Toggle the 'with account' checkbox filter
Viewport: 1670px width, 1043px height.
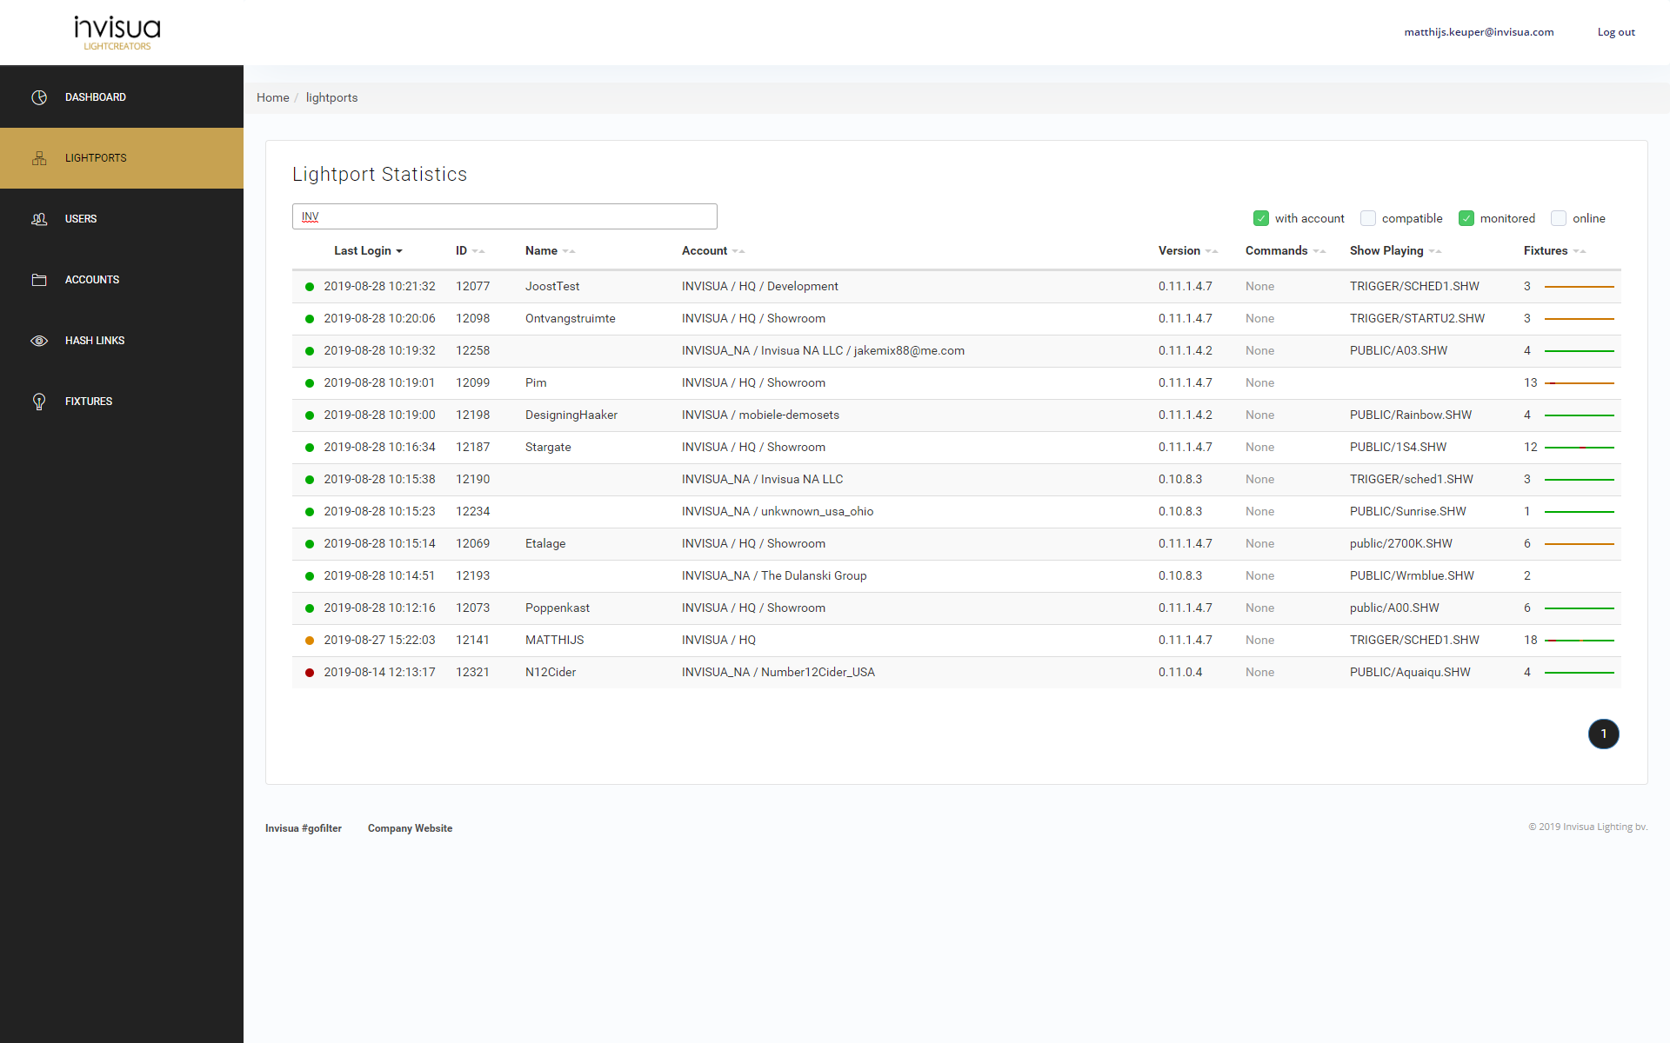1260,217
